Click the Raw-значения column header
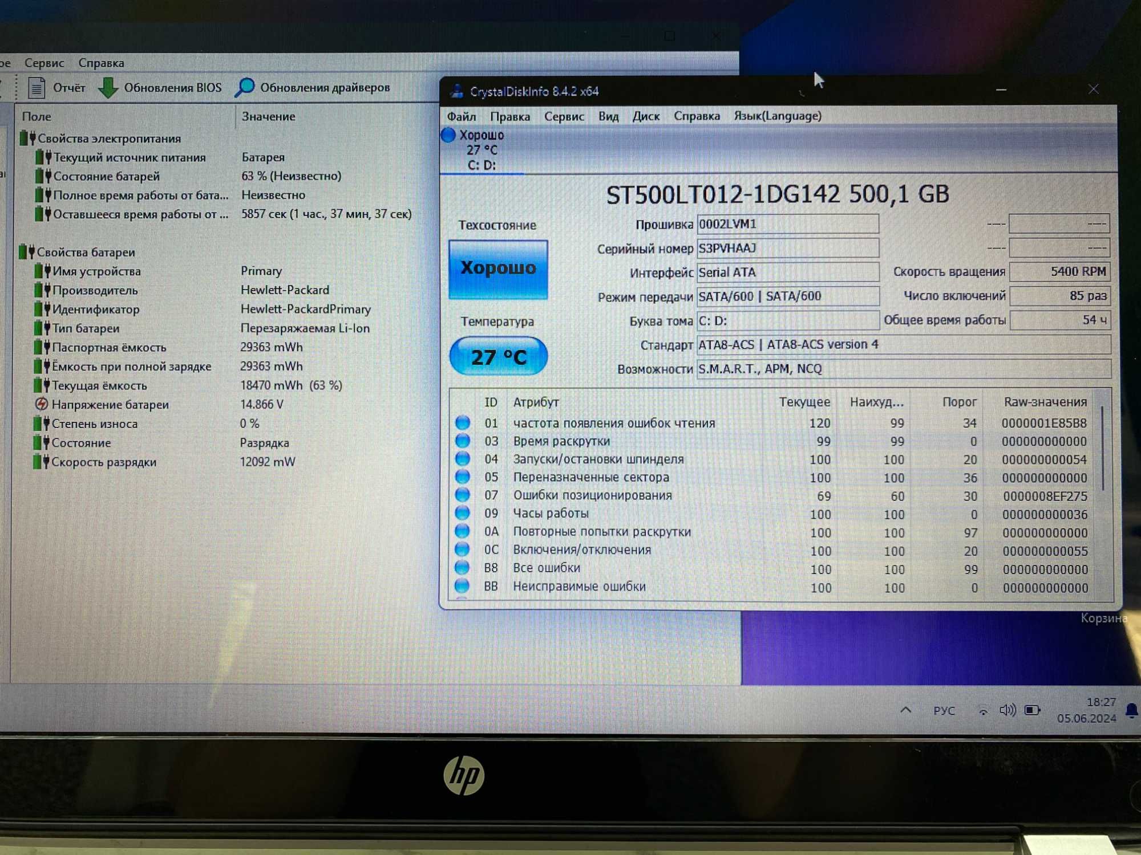The image size is (1141, 855). 1045,402
